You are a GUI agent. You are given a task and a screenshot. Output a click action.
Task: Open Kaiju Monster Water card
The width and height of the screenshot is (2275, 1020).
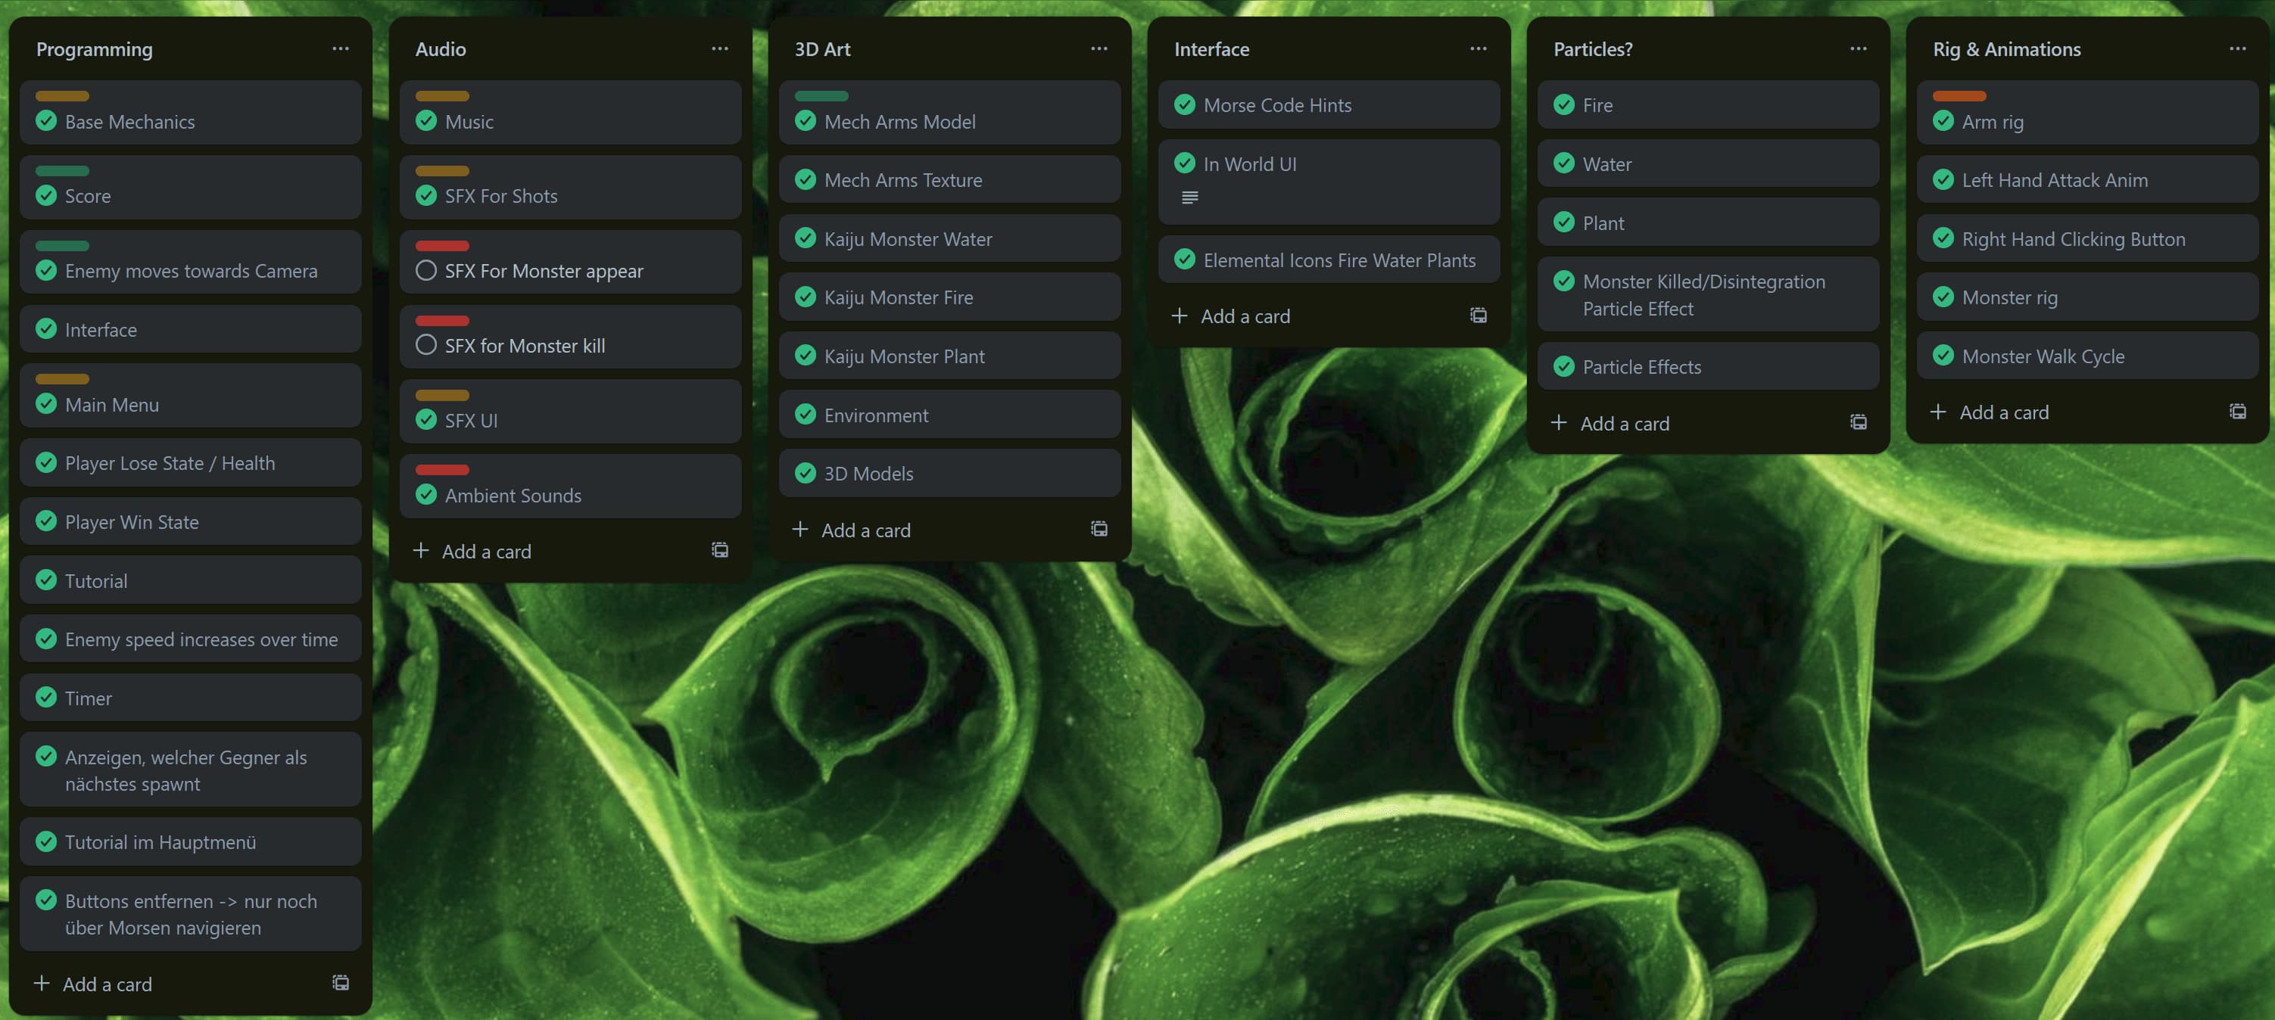point(949,238)
